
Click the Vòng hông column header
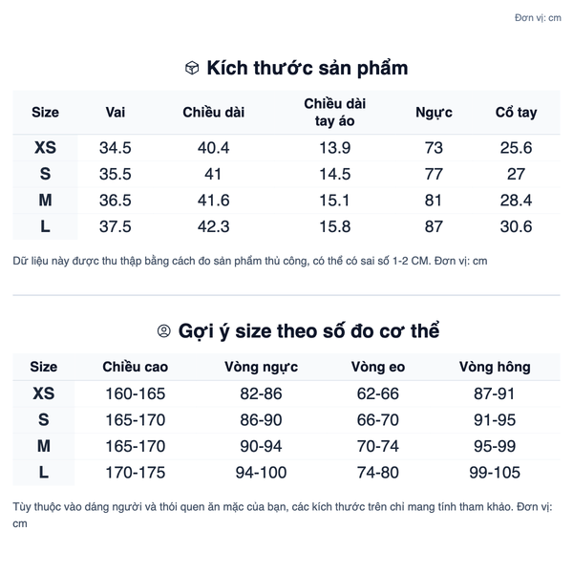[495, 368]
